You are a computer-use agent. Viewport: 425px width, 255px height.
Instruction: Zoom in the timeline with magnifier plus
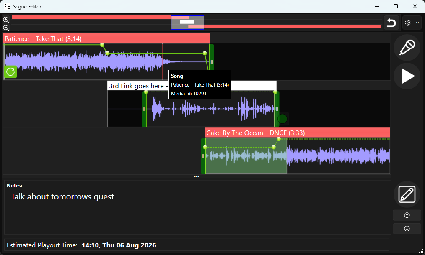6,20
